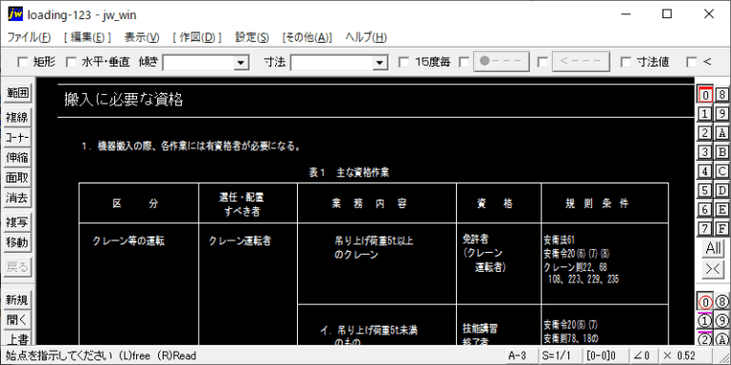
Task: Select layer group 0 circle button
Action: click(x=705, y=302)
